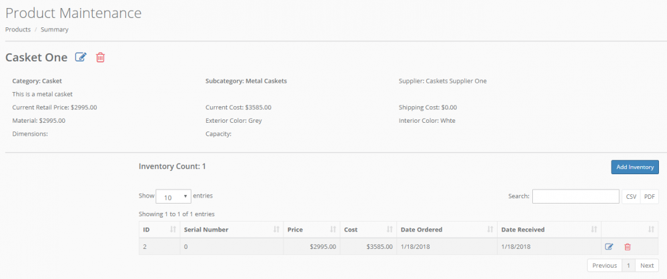Screen dimensions: 667x279
Task: Edit inventory row with ID 2
Action: pos(609,247)
